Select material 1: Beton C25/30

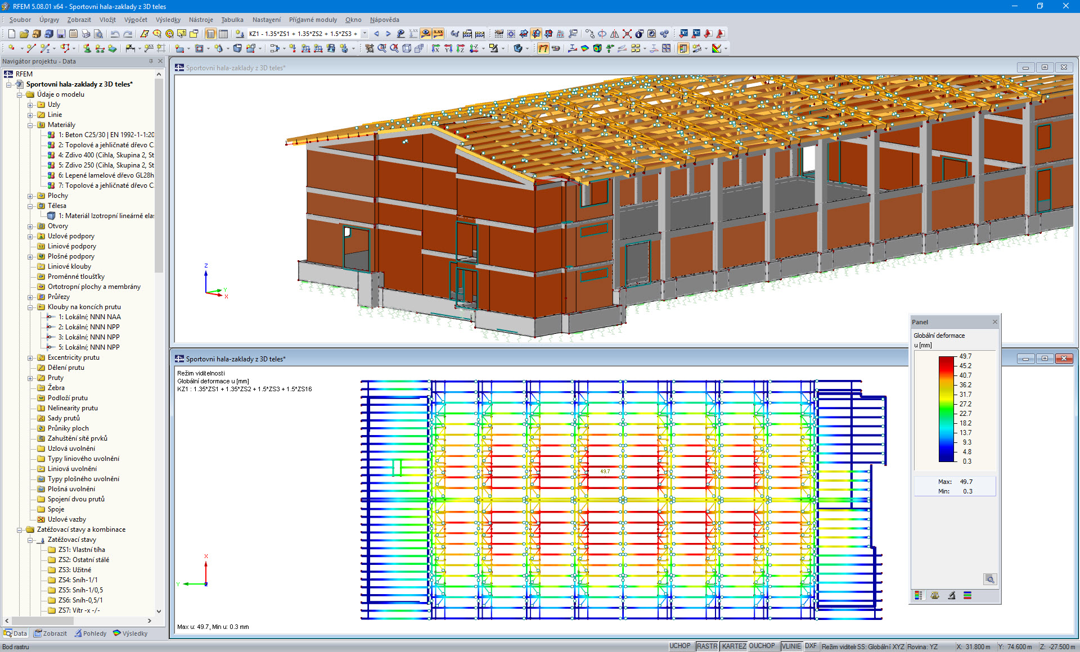tap(106, 135)
